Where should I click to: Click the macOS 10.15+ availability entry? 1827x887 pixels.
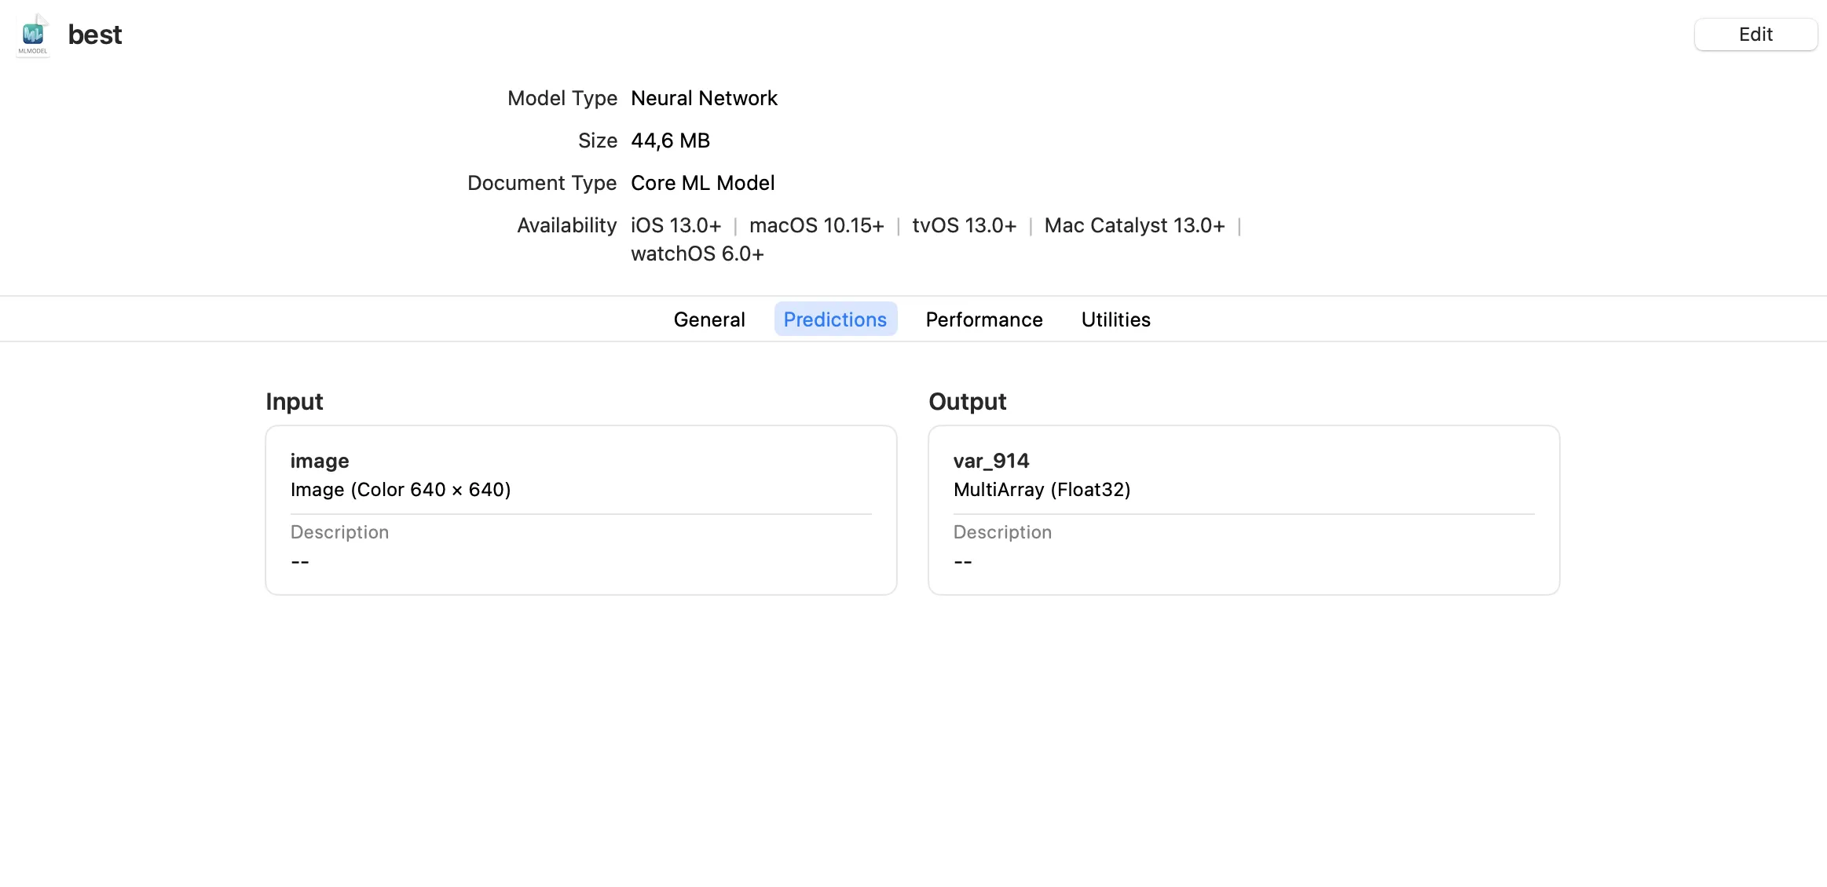click(x=816, y=225)
